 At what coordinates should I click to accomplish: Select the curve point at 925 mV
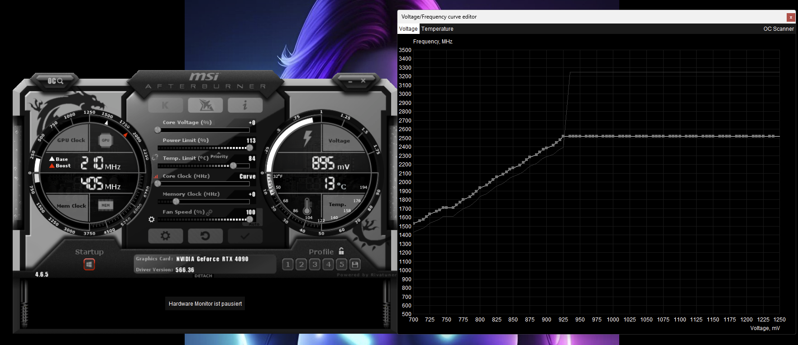coord(564,136)
